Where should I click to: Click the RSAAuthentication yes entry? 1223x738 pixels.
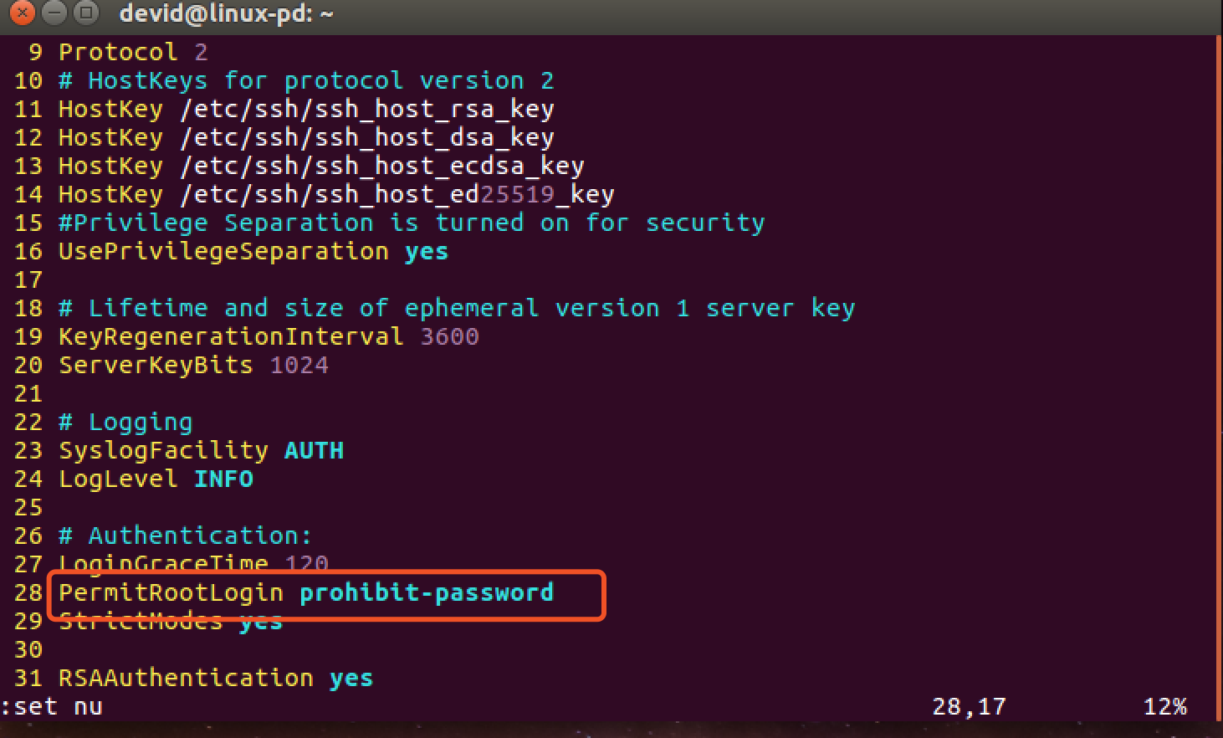coord(213,678)
